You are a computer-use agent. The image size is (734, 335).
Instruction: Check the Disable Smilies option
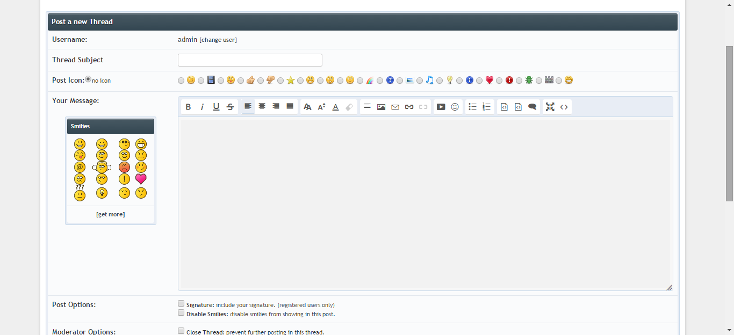pyautogui.click(x=181, y=312)
